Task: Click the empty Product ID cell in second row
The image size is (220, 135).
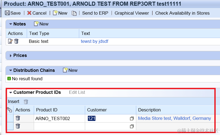Action: (x=59, y=126)
